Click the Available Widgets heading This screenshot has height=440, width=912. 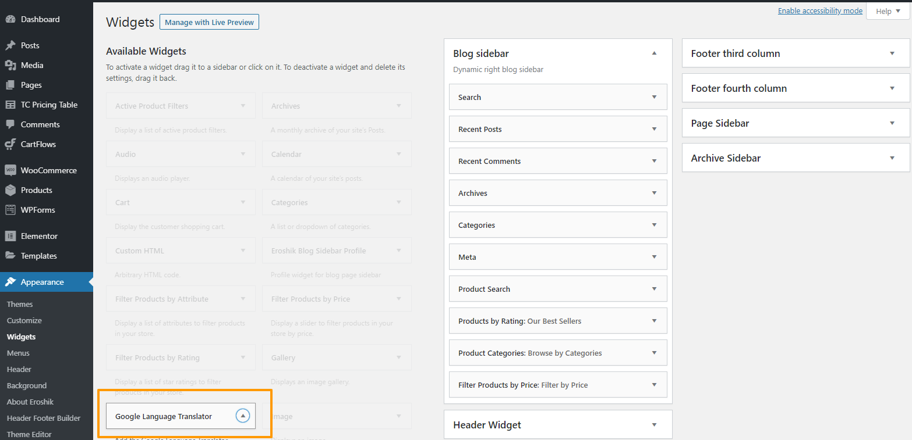[x=146, y=51]
